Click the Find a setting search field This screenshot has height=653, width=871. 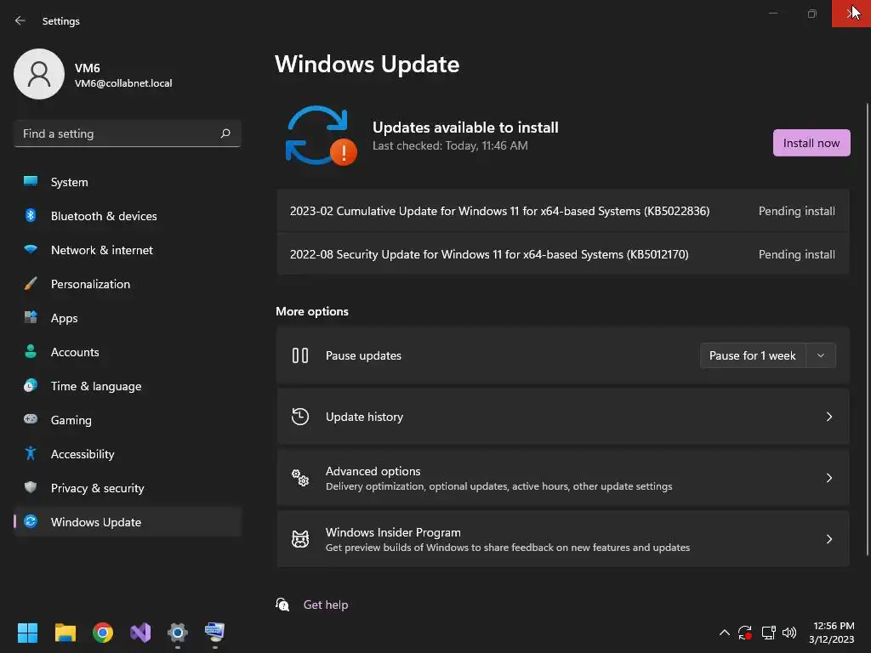[128, 133]
